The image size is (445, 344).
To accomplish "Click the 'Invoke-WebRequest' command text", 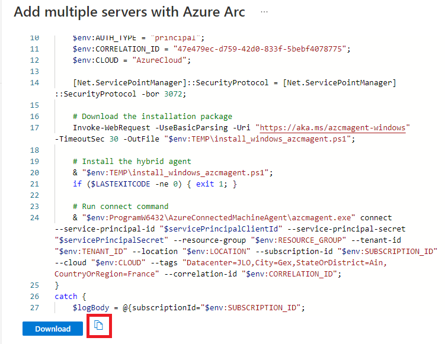I will [x=111, y=128].
